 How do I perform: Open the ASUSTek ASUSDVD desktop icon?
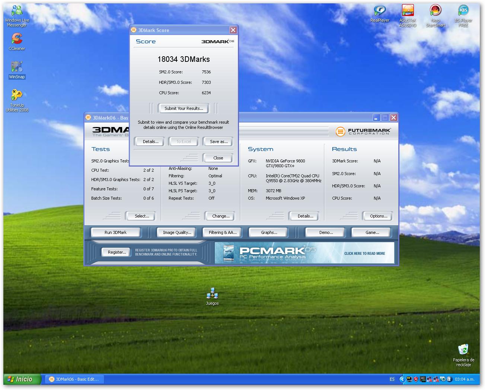[x=408, y=16]
